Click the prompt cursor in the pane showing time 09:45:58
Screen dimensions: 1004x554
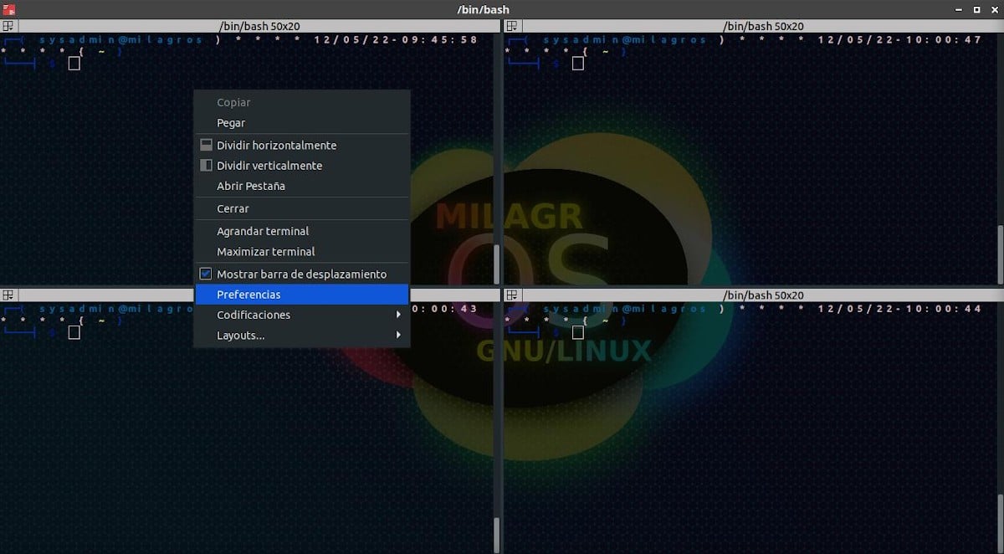(74, 64)
